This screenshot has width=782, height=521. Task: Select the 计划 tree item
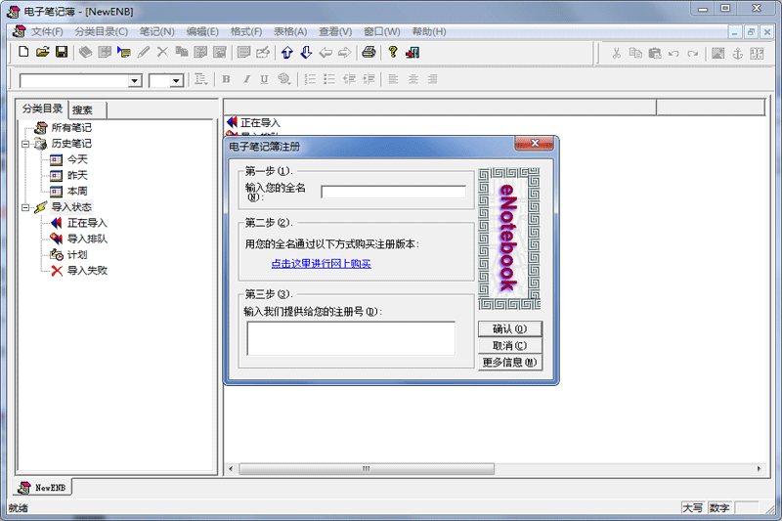click(77, 255)
